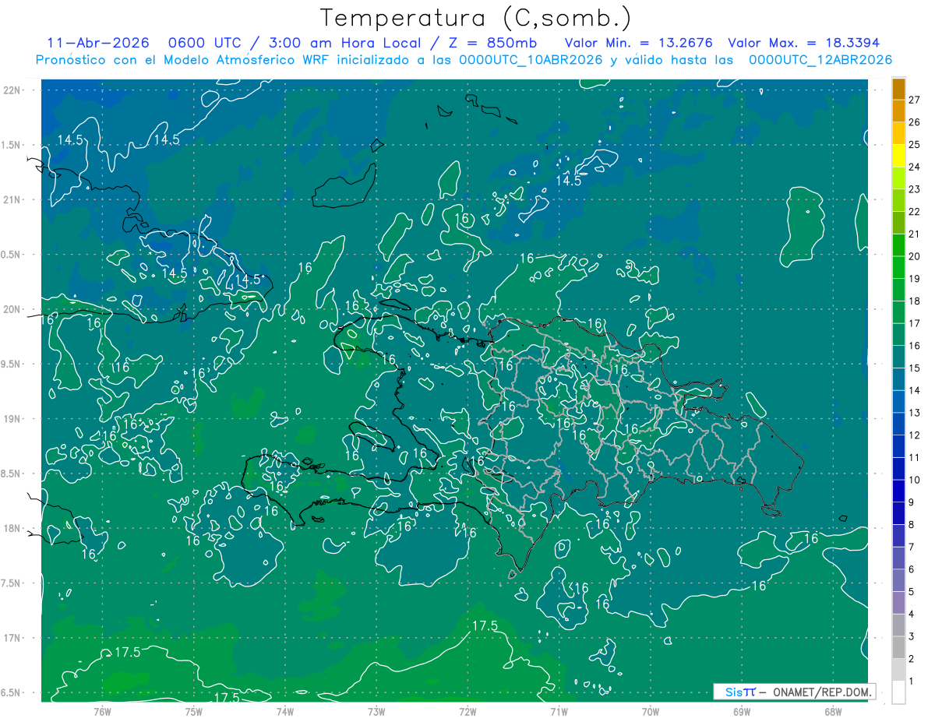
Task: Pick the white bottom swatch of color scale
Action: (x=898, y=692)
